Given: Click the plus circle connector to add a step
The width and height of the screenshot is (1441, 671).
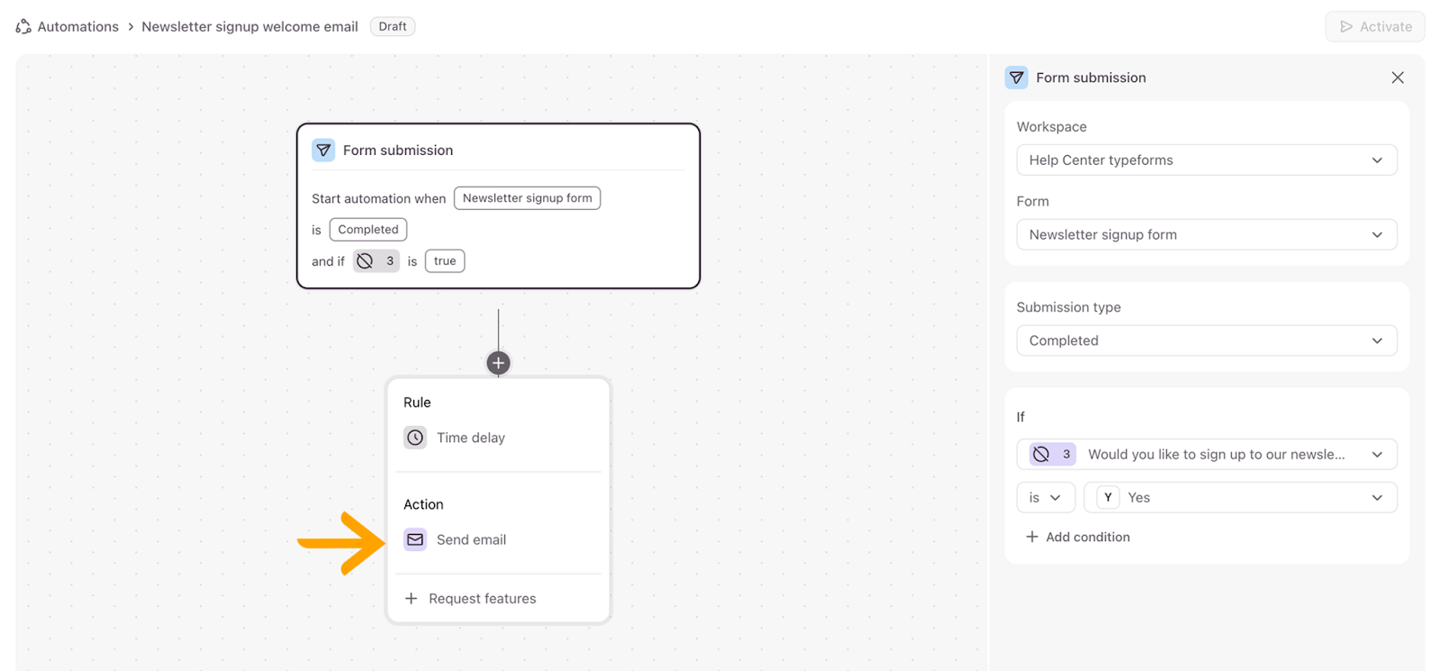Looking at the screenshot, I should (x=498, y=363).
